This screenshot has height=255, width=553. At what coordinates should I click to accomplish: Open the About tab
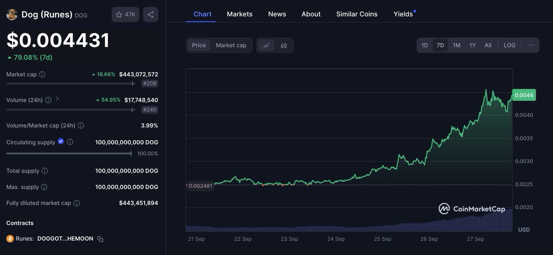[311, 14]
